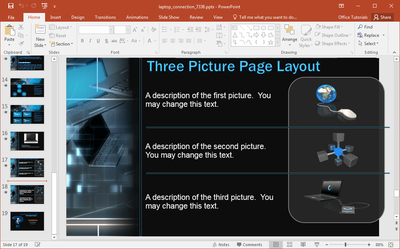Switch to the Transitions tab

click(x=105, y=17)
